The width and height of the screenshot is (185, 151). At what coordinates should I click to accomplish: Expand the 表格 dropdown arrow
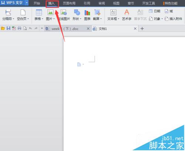pos(43,19)
